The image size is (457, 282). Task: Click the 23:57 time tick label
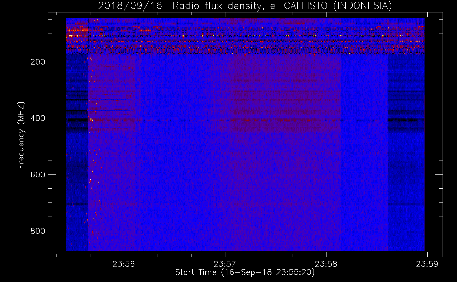pyautogui.click(x=225, y=264)
